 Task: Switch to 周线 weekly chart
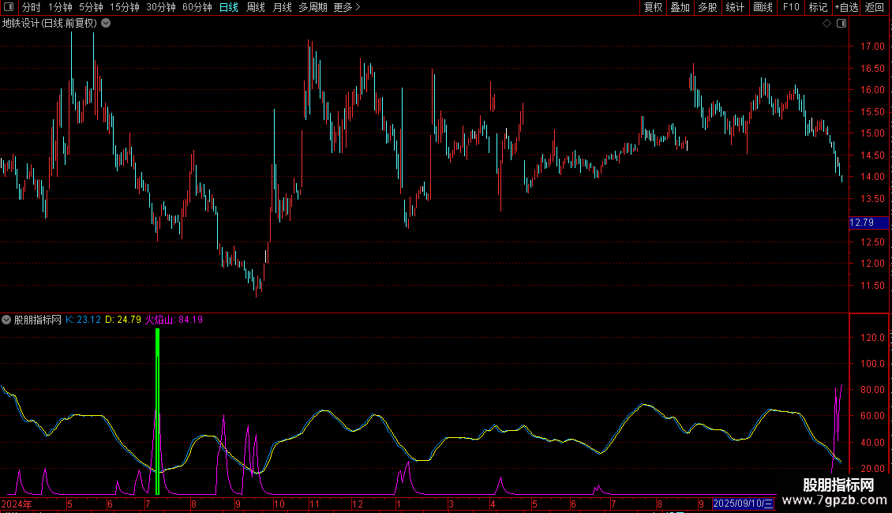256,7
